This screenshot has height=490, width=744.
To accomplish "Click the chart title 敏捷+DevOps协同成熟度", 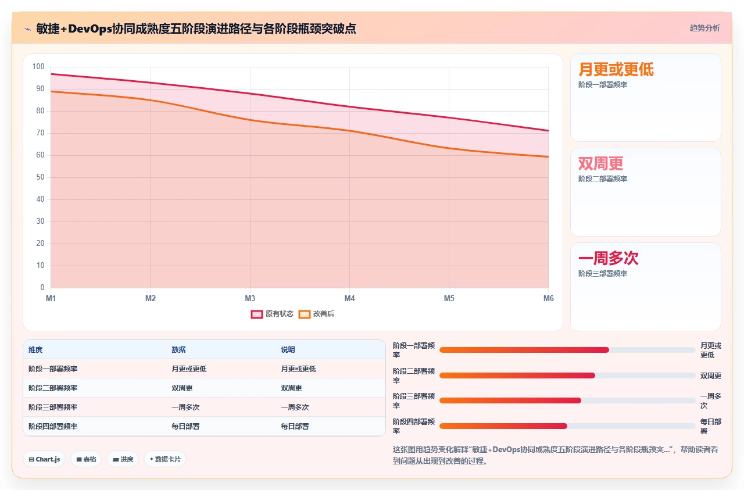I will [196, 28].
